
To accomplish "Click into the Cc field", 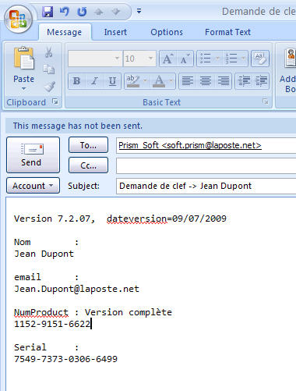I will (206, 165).
